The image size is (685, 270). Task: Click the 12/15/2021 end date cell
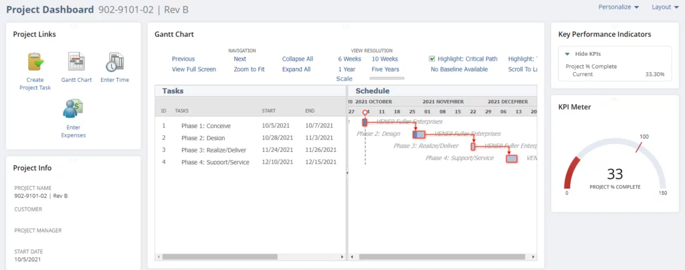click(320, 163)
